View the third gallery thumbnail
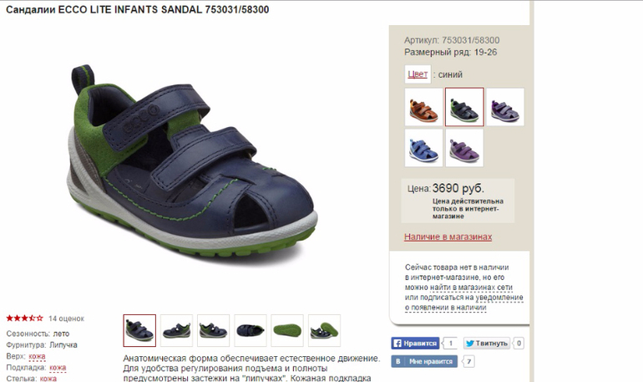The image size is (643, 382). pos(213,330)
